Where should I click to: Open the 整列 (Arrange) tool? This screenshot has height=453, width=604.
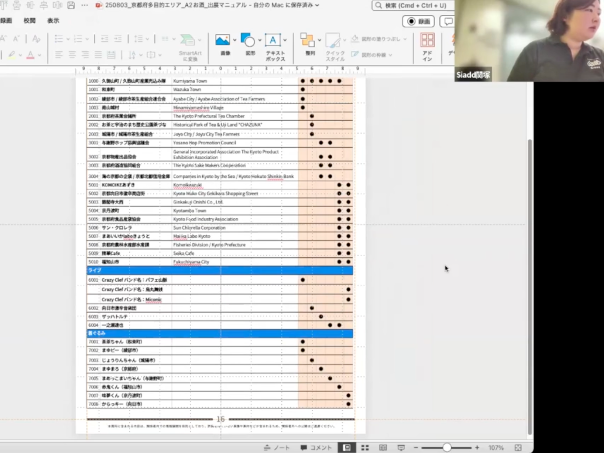point(308,41)
